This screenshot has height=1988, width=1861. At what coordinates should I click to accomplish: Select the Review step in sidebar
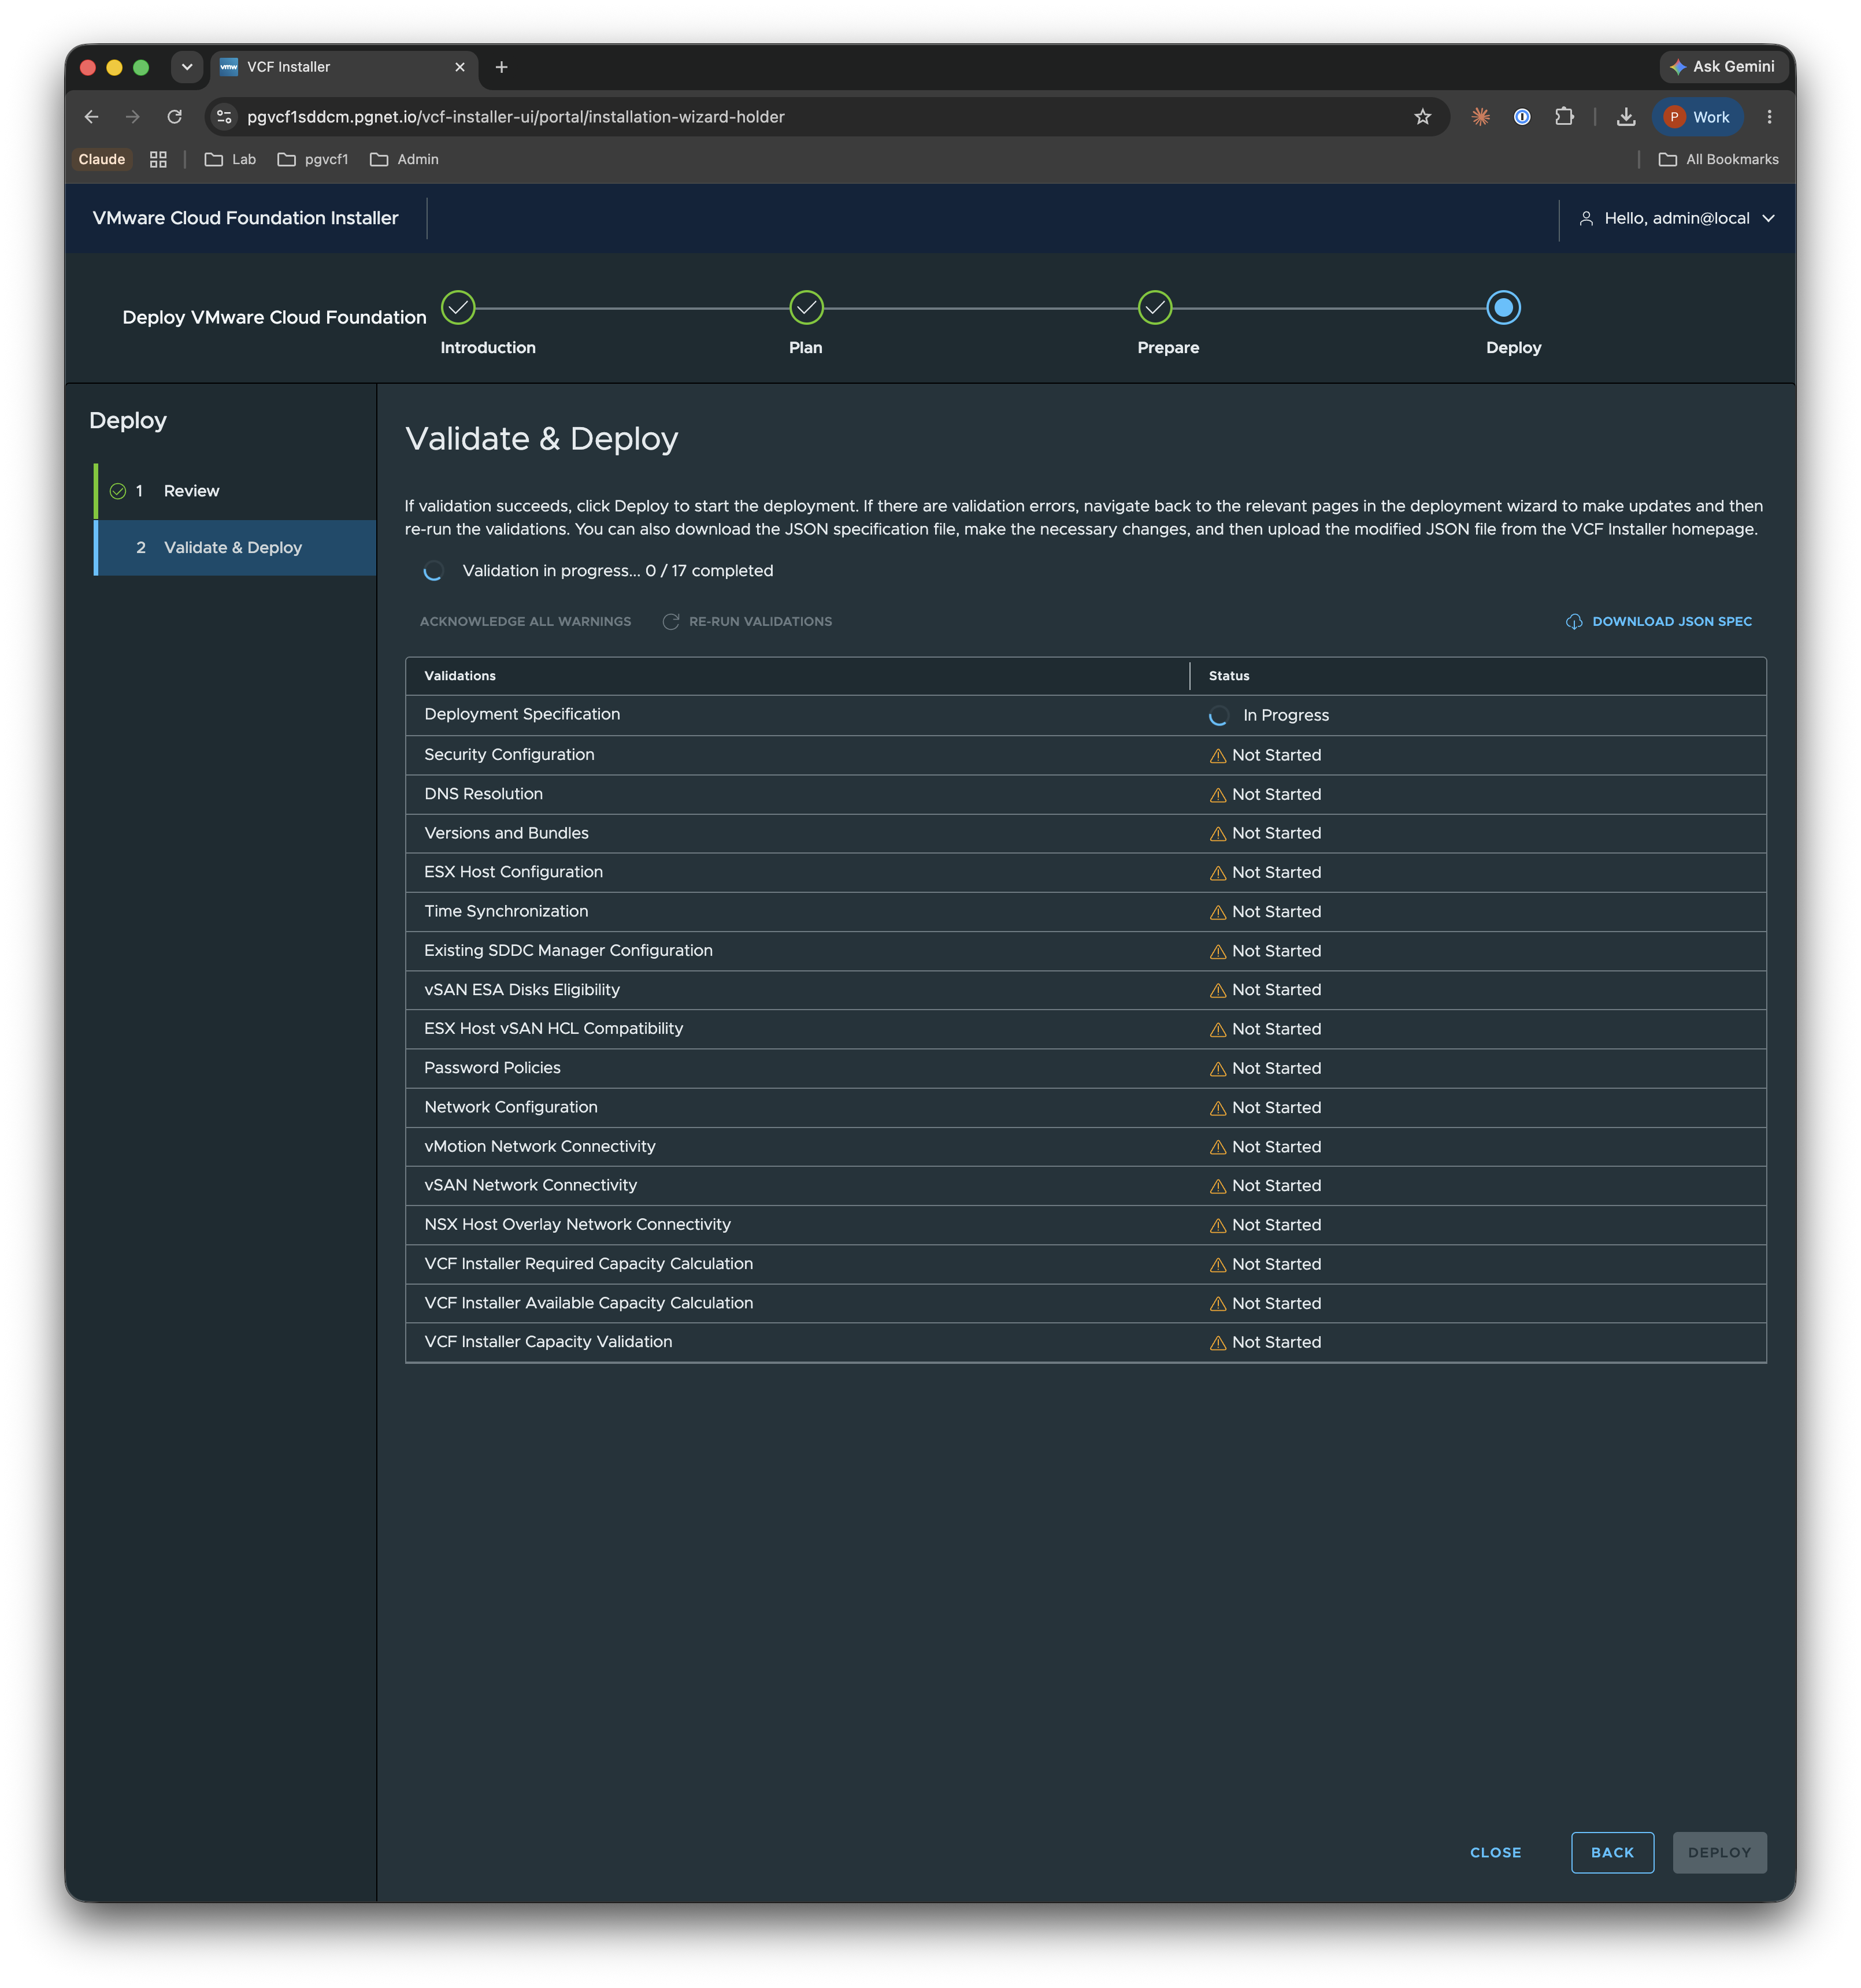click(235, 491)
